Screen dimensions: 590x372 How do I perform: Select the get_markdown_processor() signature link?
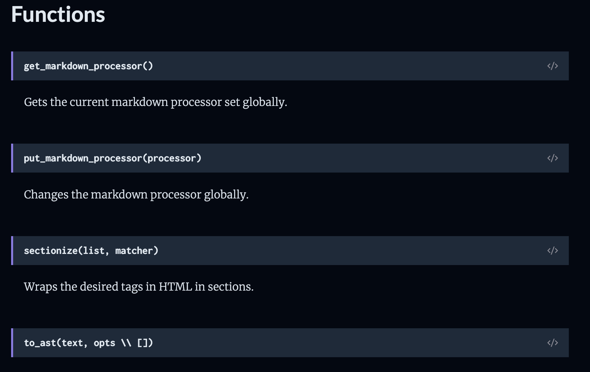(x=88, y=66)
